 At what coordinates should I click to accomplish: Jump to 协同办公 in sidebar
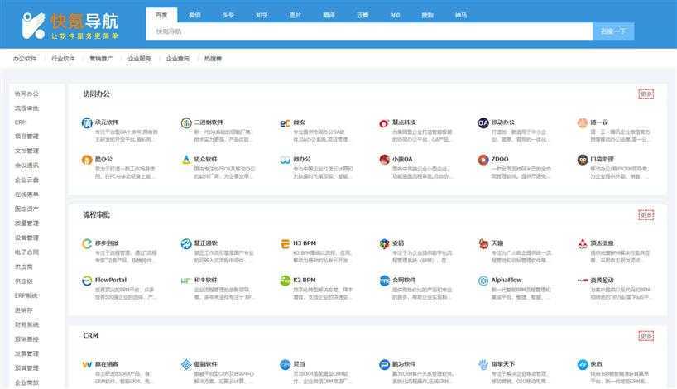[26, 94]
